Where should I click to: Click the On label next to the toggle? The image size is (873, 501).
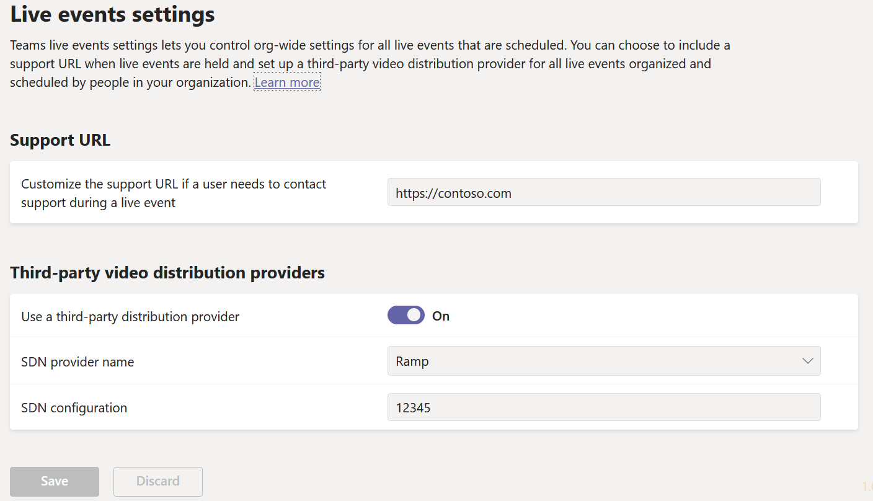pos(440,316)
